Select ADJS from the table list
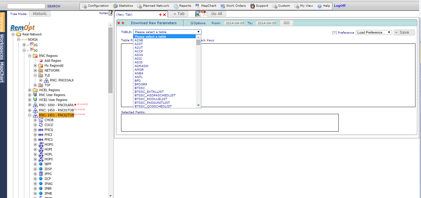Image resolution: width=421 pixels, height=198 pixels. click(x=139, y=62)
